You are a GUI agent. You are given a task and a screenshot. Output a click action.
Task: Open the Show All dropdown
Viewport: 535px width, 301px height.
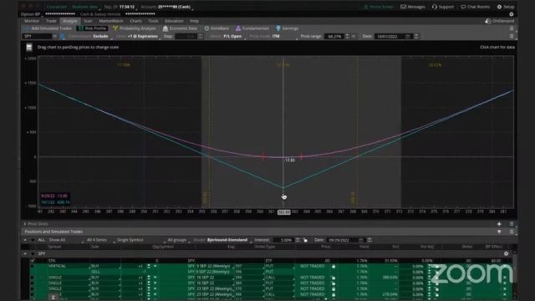[x=66, y=240]
